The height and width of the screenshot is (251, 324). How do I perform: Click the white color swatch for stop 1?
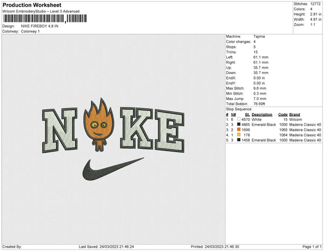[239, 119]
